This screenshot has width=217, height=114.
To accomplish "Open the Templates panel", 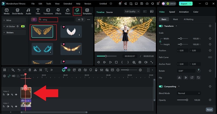I will pos(87,11).
